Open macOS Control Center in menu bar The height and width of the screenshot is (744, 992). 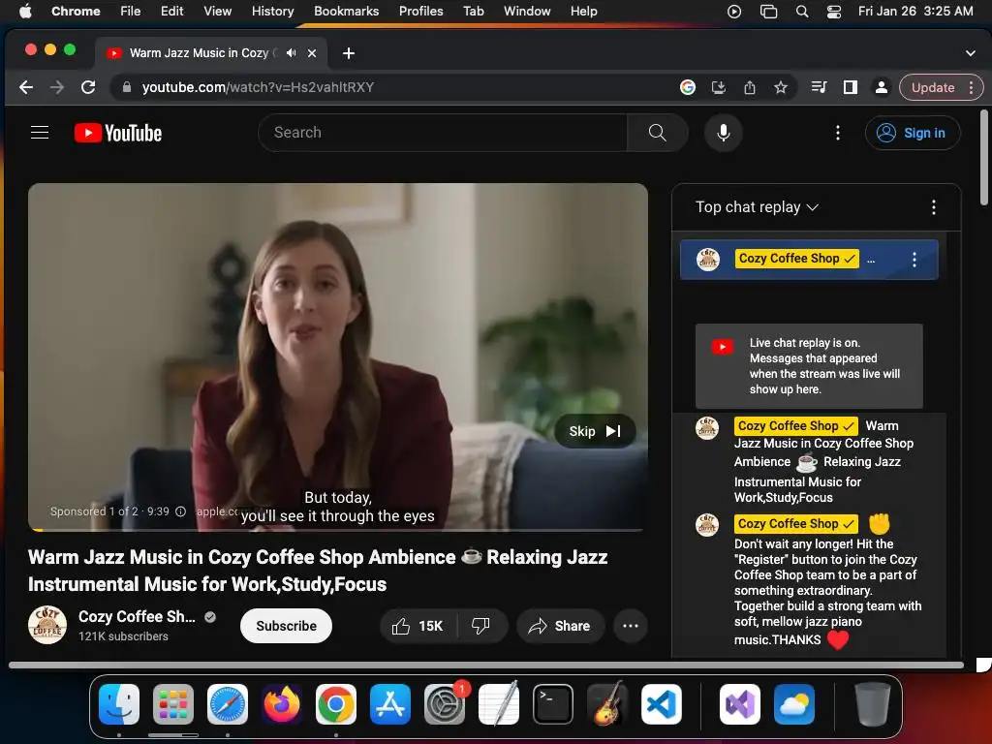click(834, 12)
